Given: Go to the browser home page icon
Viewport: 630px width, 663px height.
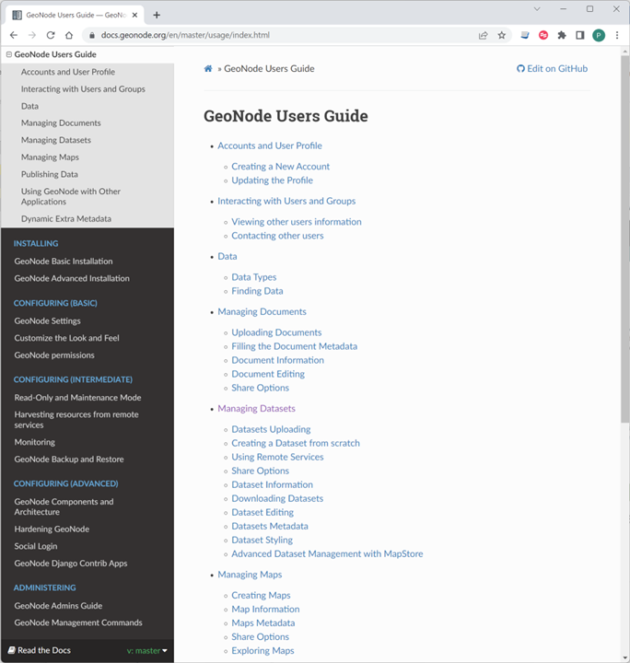Looking at the screenshot, I should 69,35.
